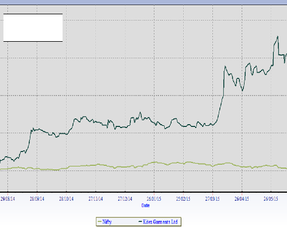Screen dimensions: 287x227
Task: Select the 26/04/15 date label
Action: tap(242, 199)
